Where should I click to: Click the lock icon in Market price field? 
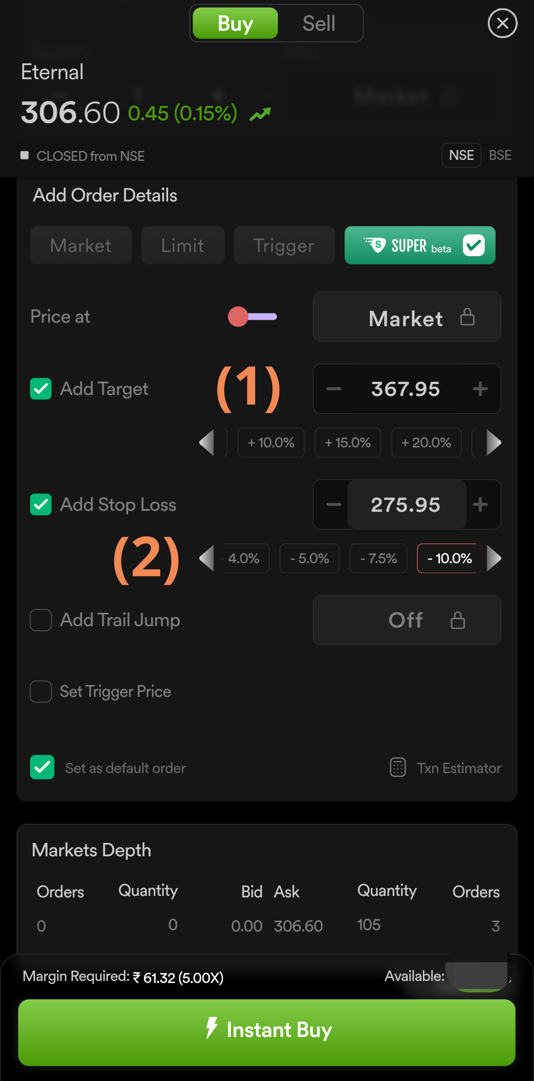coord(467,317)
